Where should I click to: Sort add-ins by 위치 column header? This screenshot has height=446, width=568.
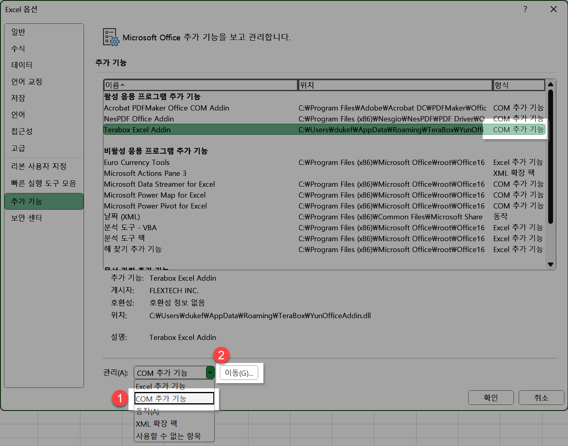pyautogui.click(x=395, y=85)
